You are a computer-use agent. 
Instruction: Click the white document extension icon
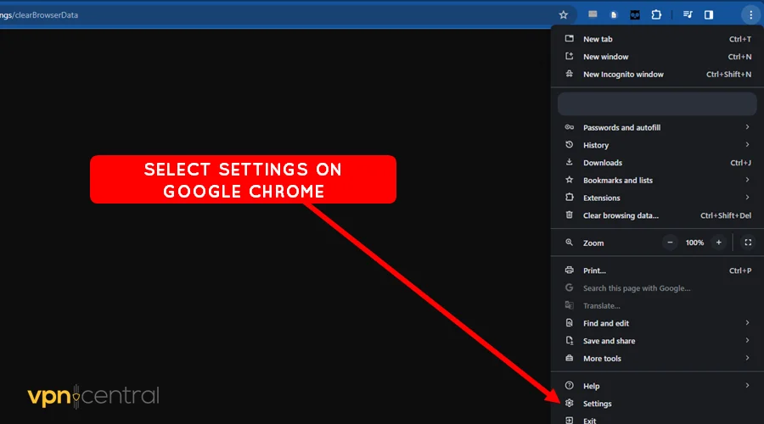tap(614, 15)
